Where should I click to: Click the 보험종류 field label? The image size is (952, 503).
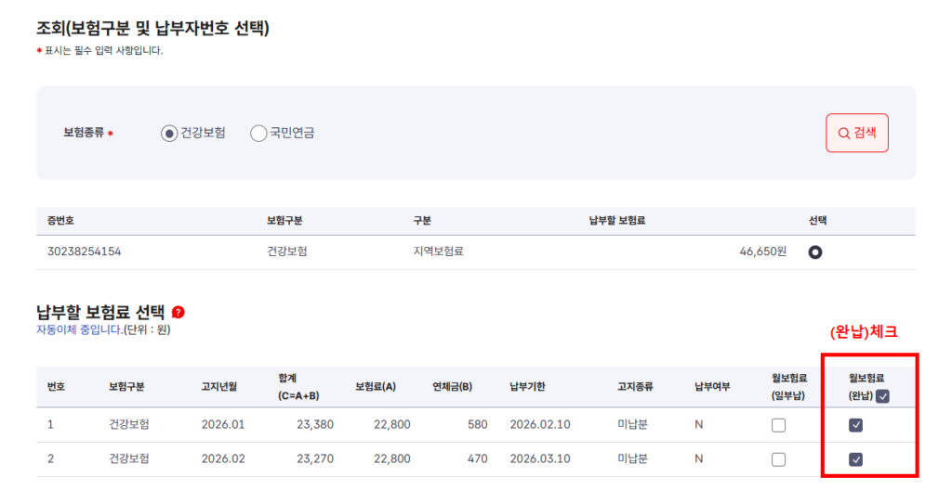(85, 133)
